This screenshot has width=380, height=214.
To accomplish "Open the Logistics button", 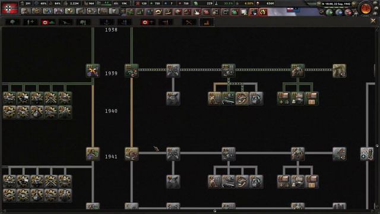I will [x=113, y=11].
